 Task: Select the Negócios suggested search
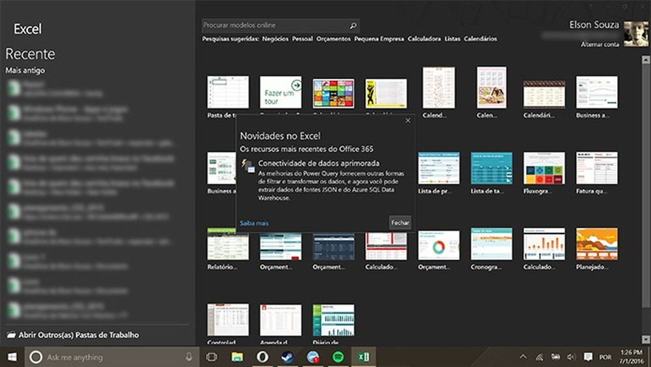click(x=275, y=38)
